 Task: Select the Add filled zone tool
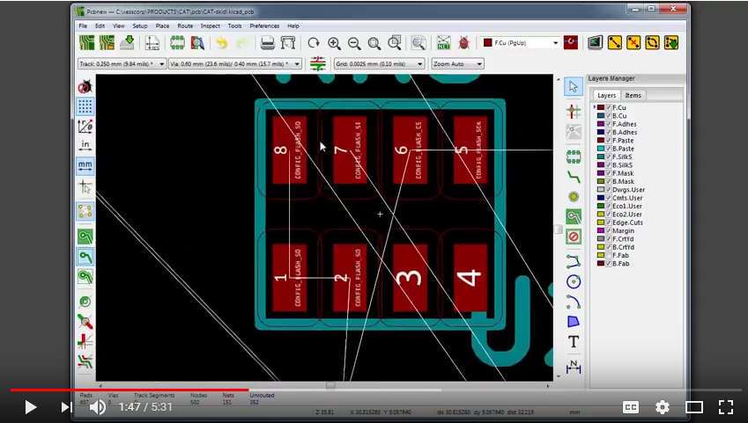(574, 216)
